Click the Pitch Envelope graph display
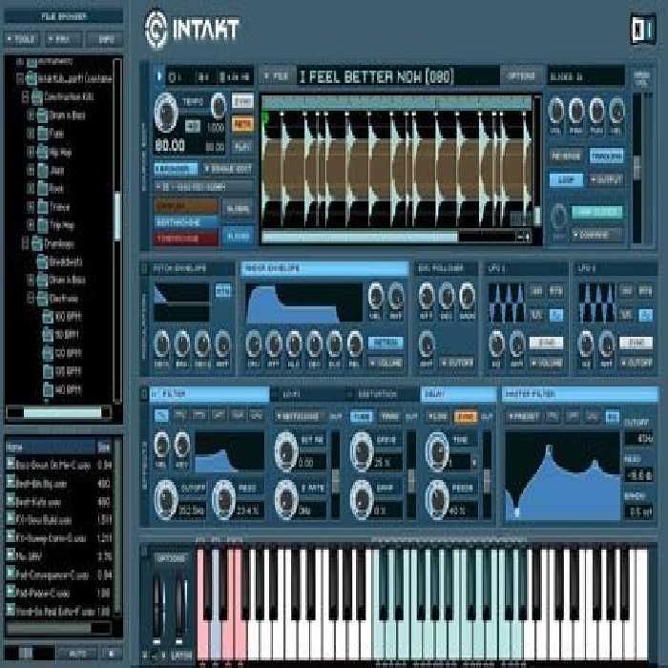The image size is (668, 668). click(181, 303)
